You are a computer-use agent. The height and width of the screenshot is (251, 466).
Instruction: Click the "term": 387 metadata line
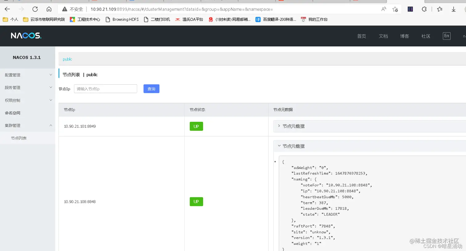click(314, 203)
